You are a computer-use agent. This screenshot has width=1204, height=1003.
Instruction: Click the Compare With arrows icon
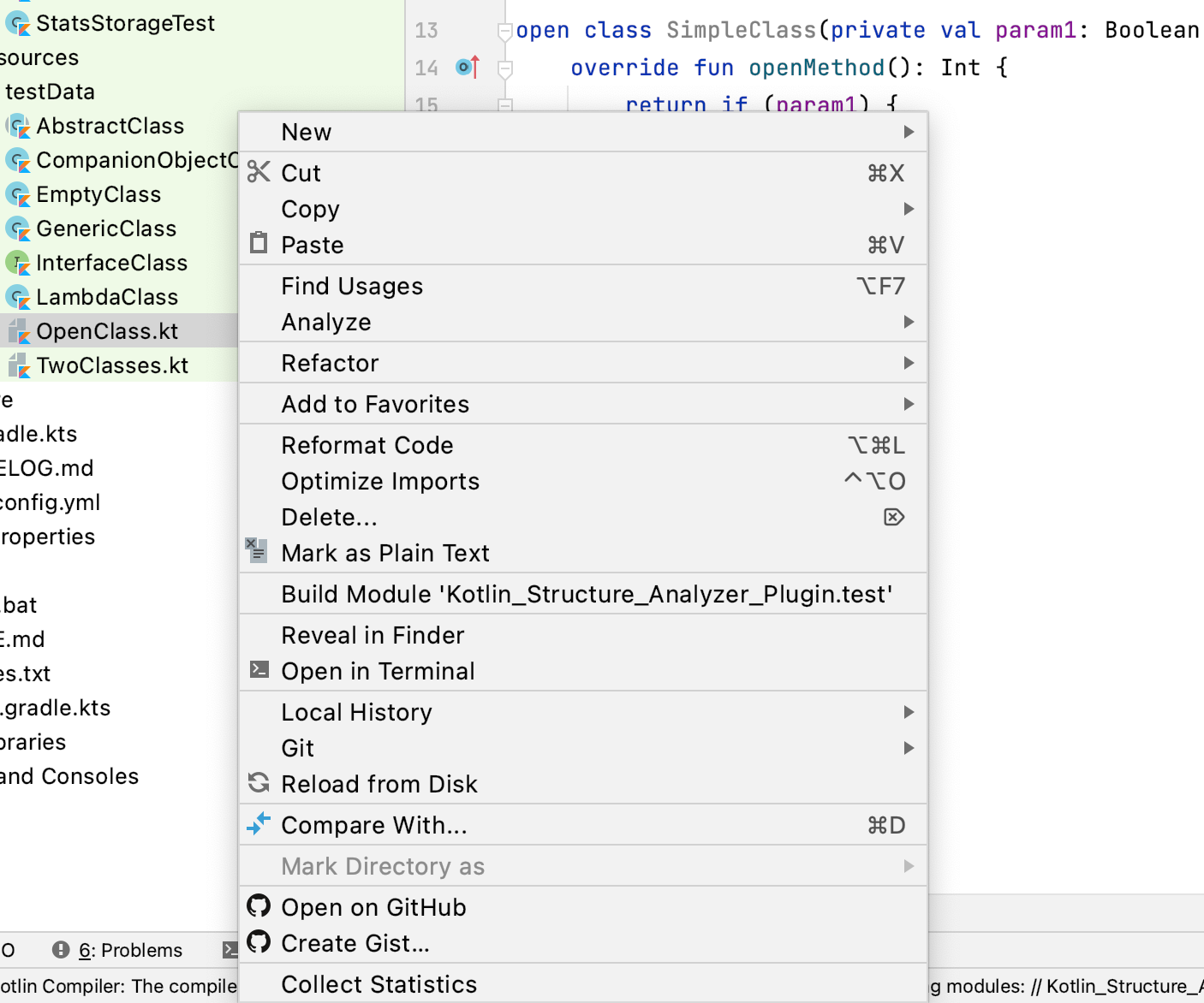(x=259, y=823)
